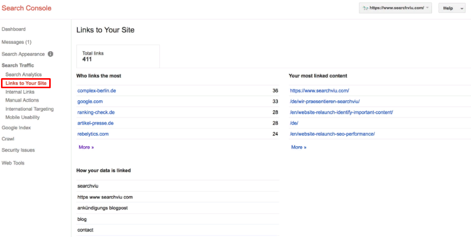Image resolution: width=471 pixels, height=237 pixels.
Task: Click anchor text 'https www searchviu com'
Action: point(105,197)
